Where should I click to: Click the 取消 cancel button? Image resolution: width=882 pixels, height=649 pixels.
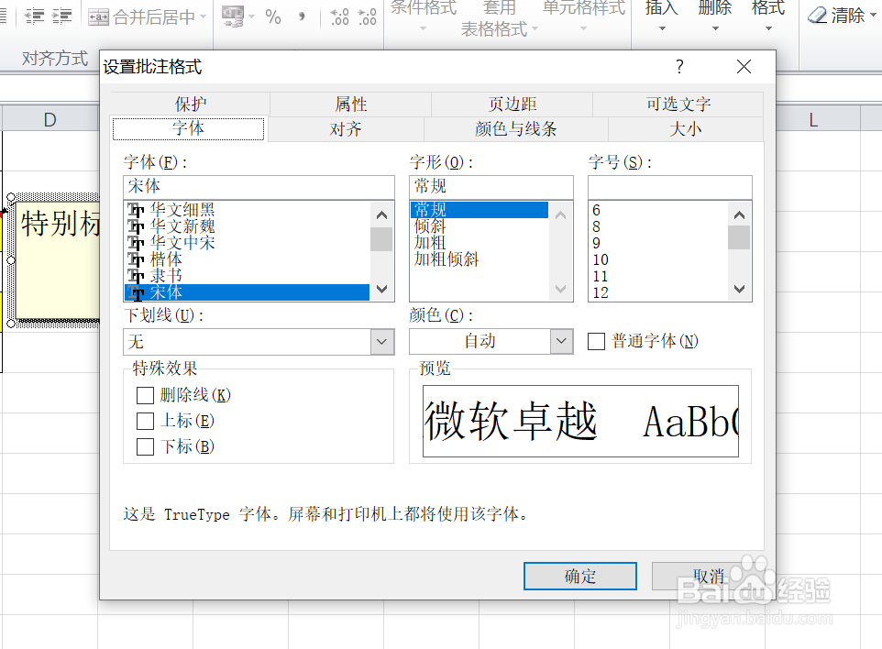[708, 576]
